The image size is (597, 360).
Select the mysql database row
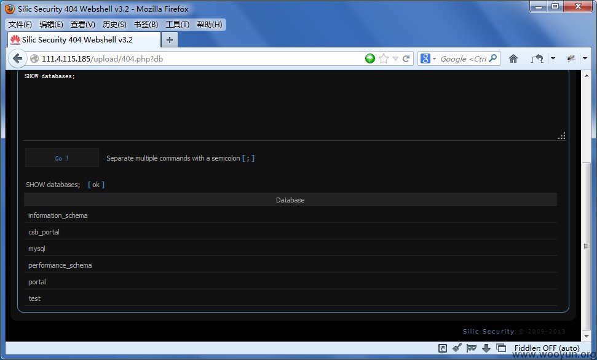[x=290, y=249]
